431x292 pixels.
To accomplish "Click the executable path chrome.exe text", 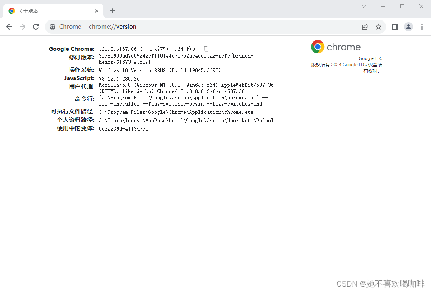I will tap(176, 112).
